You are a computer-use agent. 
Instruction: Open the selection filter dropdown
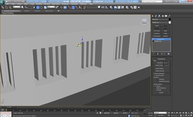[x=17, y=7]
